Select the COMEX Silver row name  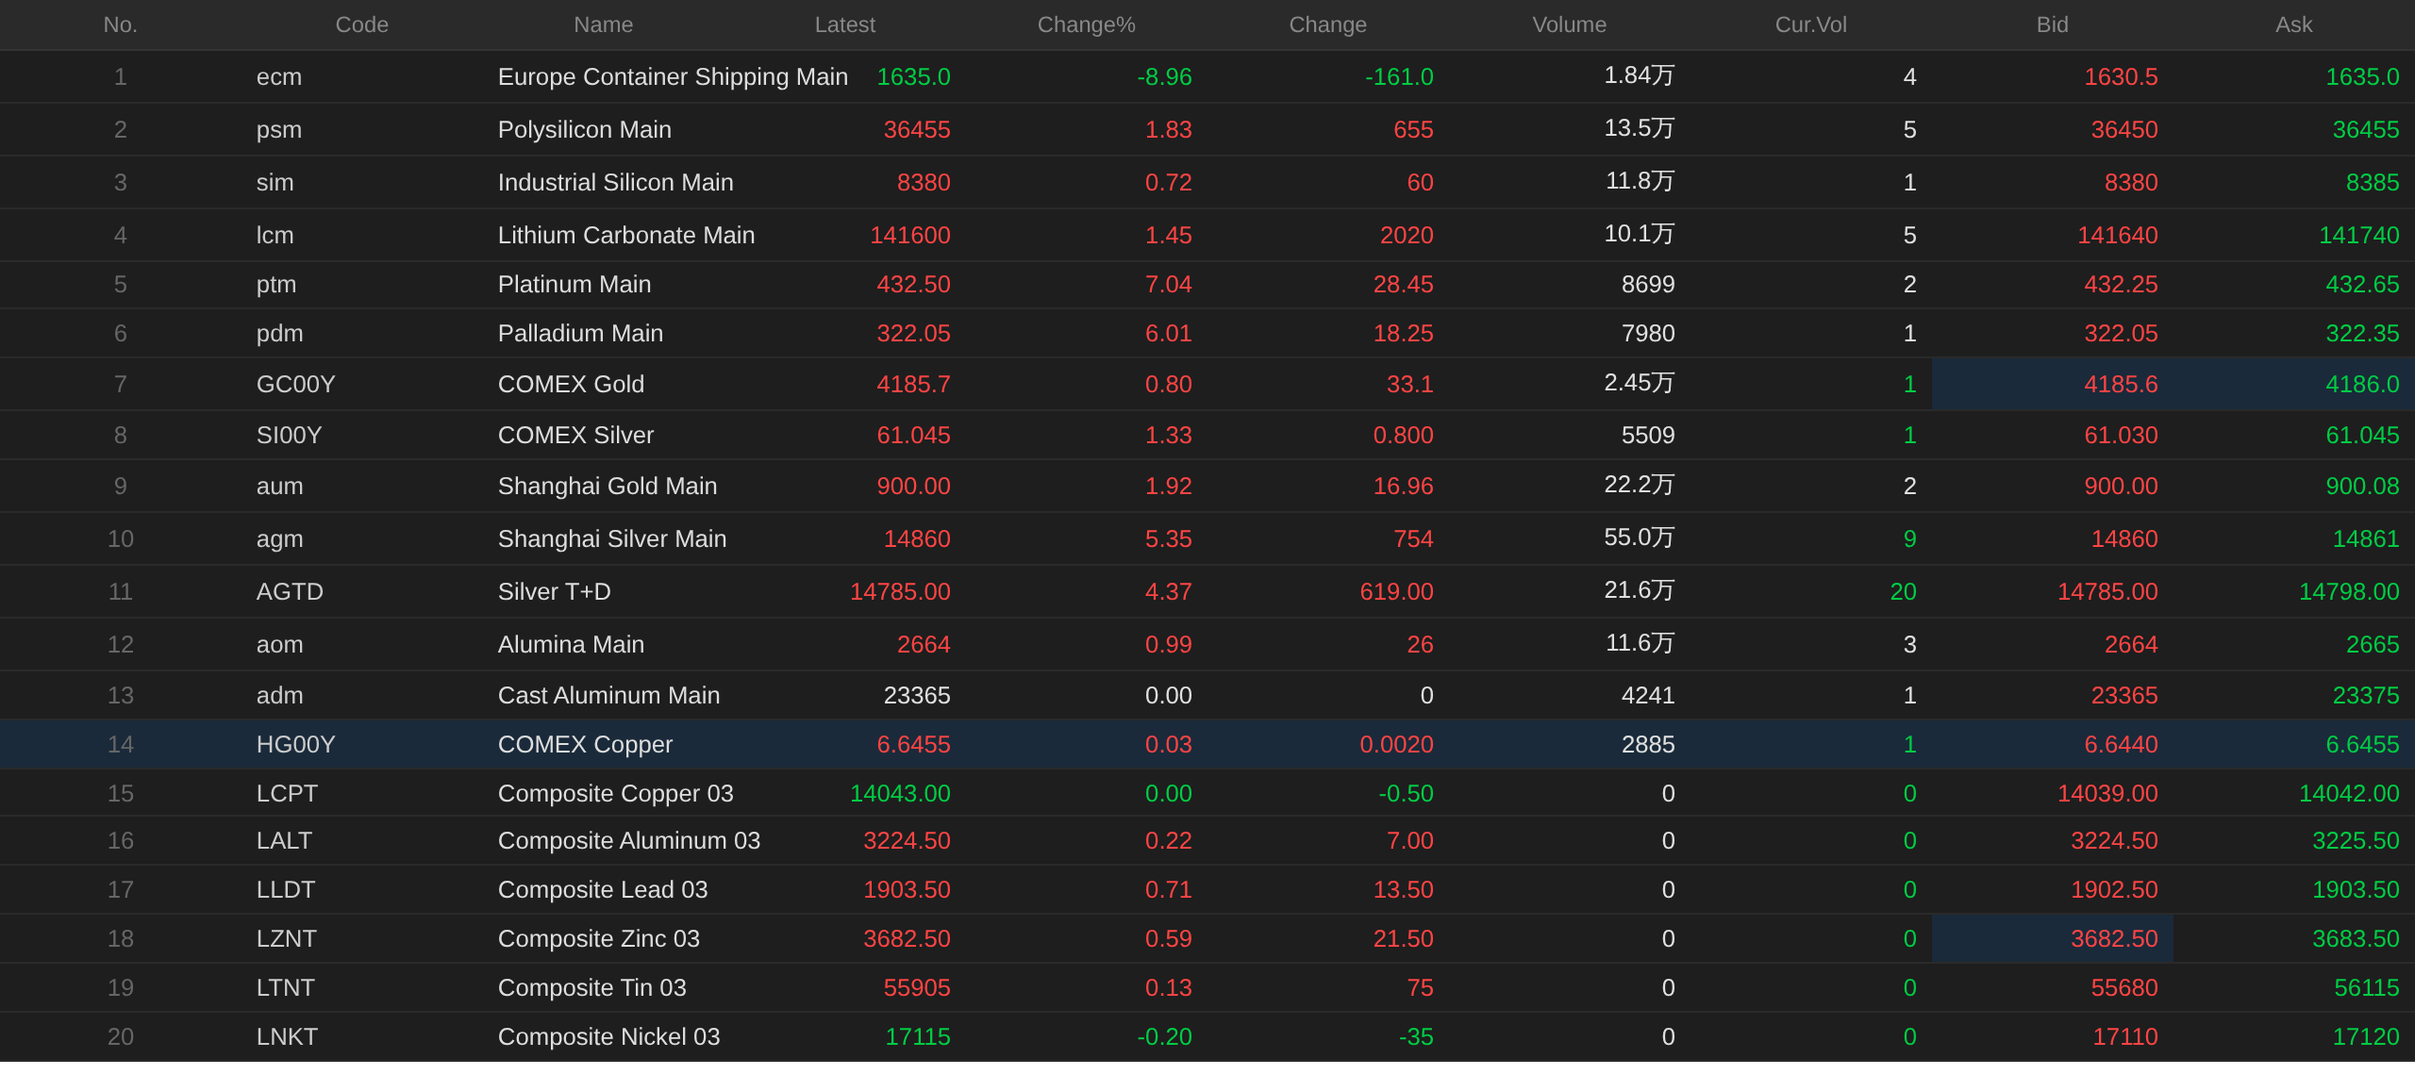pos(575,435)
